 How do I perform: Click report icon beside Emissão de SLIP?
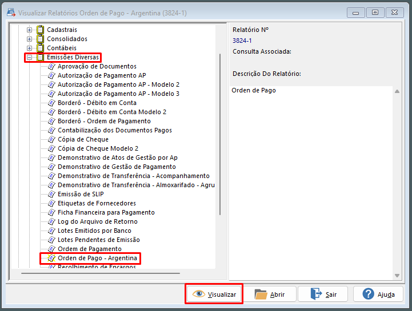tap(52, 194)
